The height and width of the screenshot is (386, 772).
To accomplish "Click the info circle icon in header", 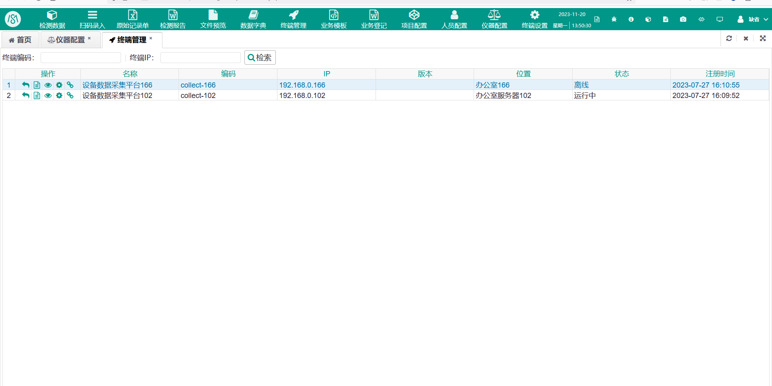I will [x=631, y=19].
